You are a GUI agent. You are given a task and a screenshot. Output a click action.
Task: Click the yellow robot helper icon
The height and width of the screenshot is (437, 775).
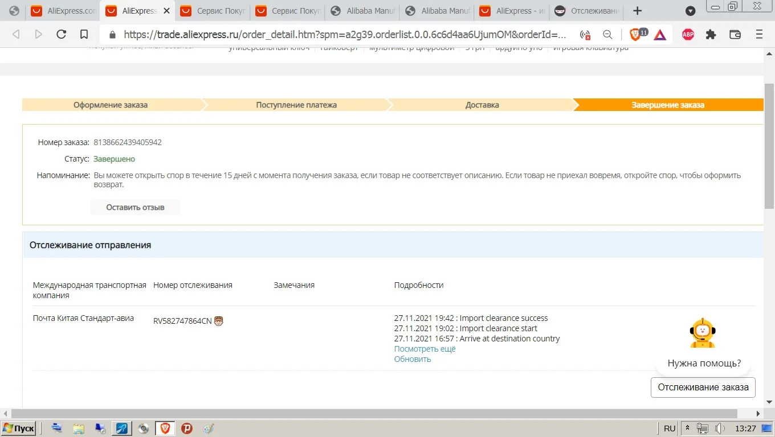(703, 332)
